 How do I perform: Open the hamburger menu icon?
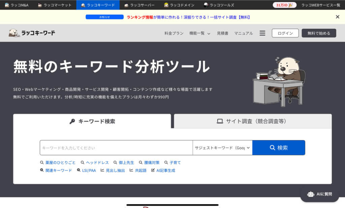(x=262, y=33)
